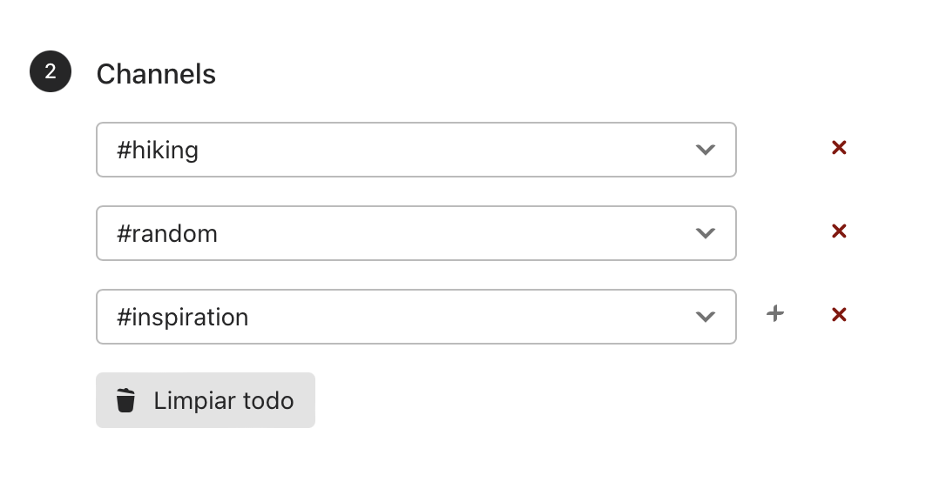Viewport: 946px width, 482px height.
Task: Click the #random text in the second selector
Action: [x=167, y=234]
